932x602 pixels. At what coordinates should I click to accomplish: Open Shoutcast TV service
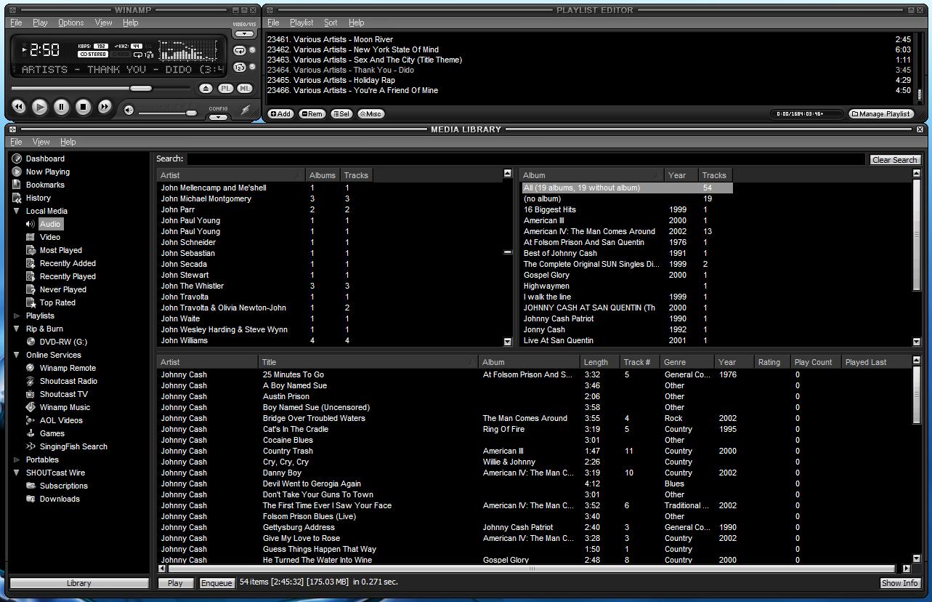pos(64,394)
